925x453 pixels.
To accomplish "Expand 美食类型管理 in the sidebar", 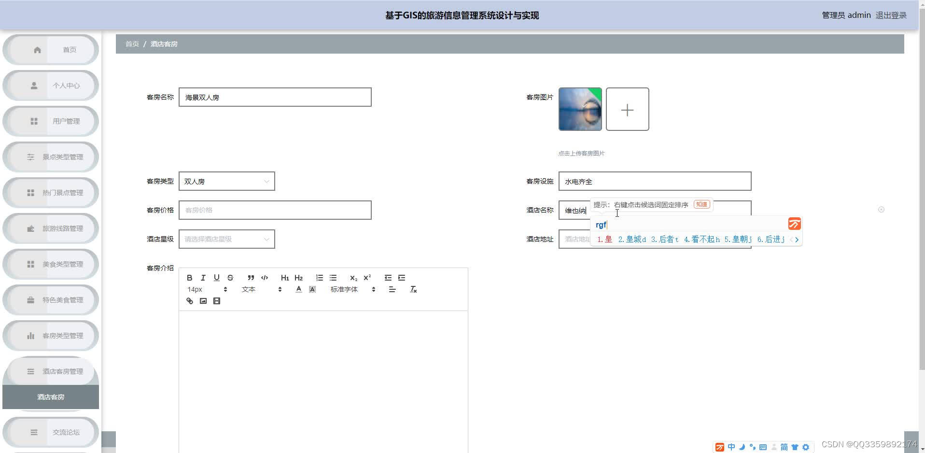I will tap(51, 264).
